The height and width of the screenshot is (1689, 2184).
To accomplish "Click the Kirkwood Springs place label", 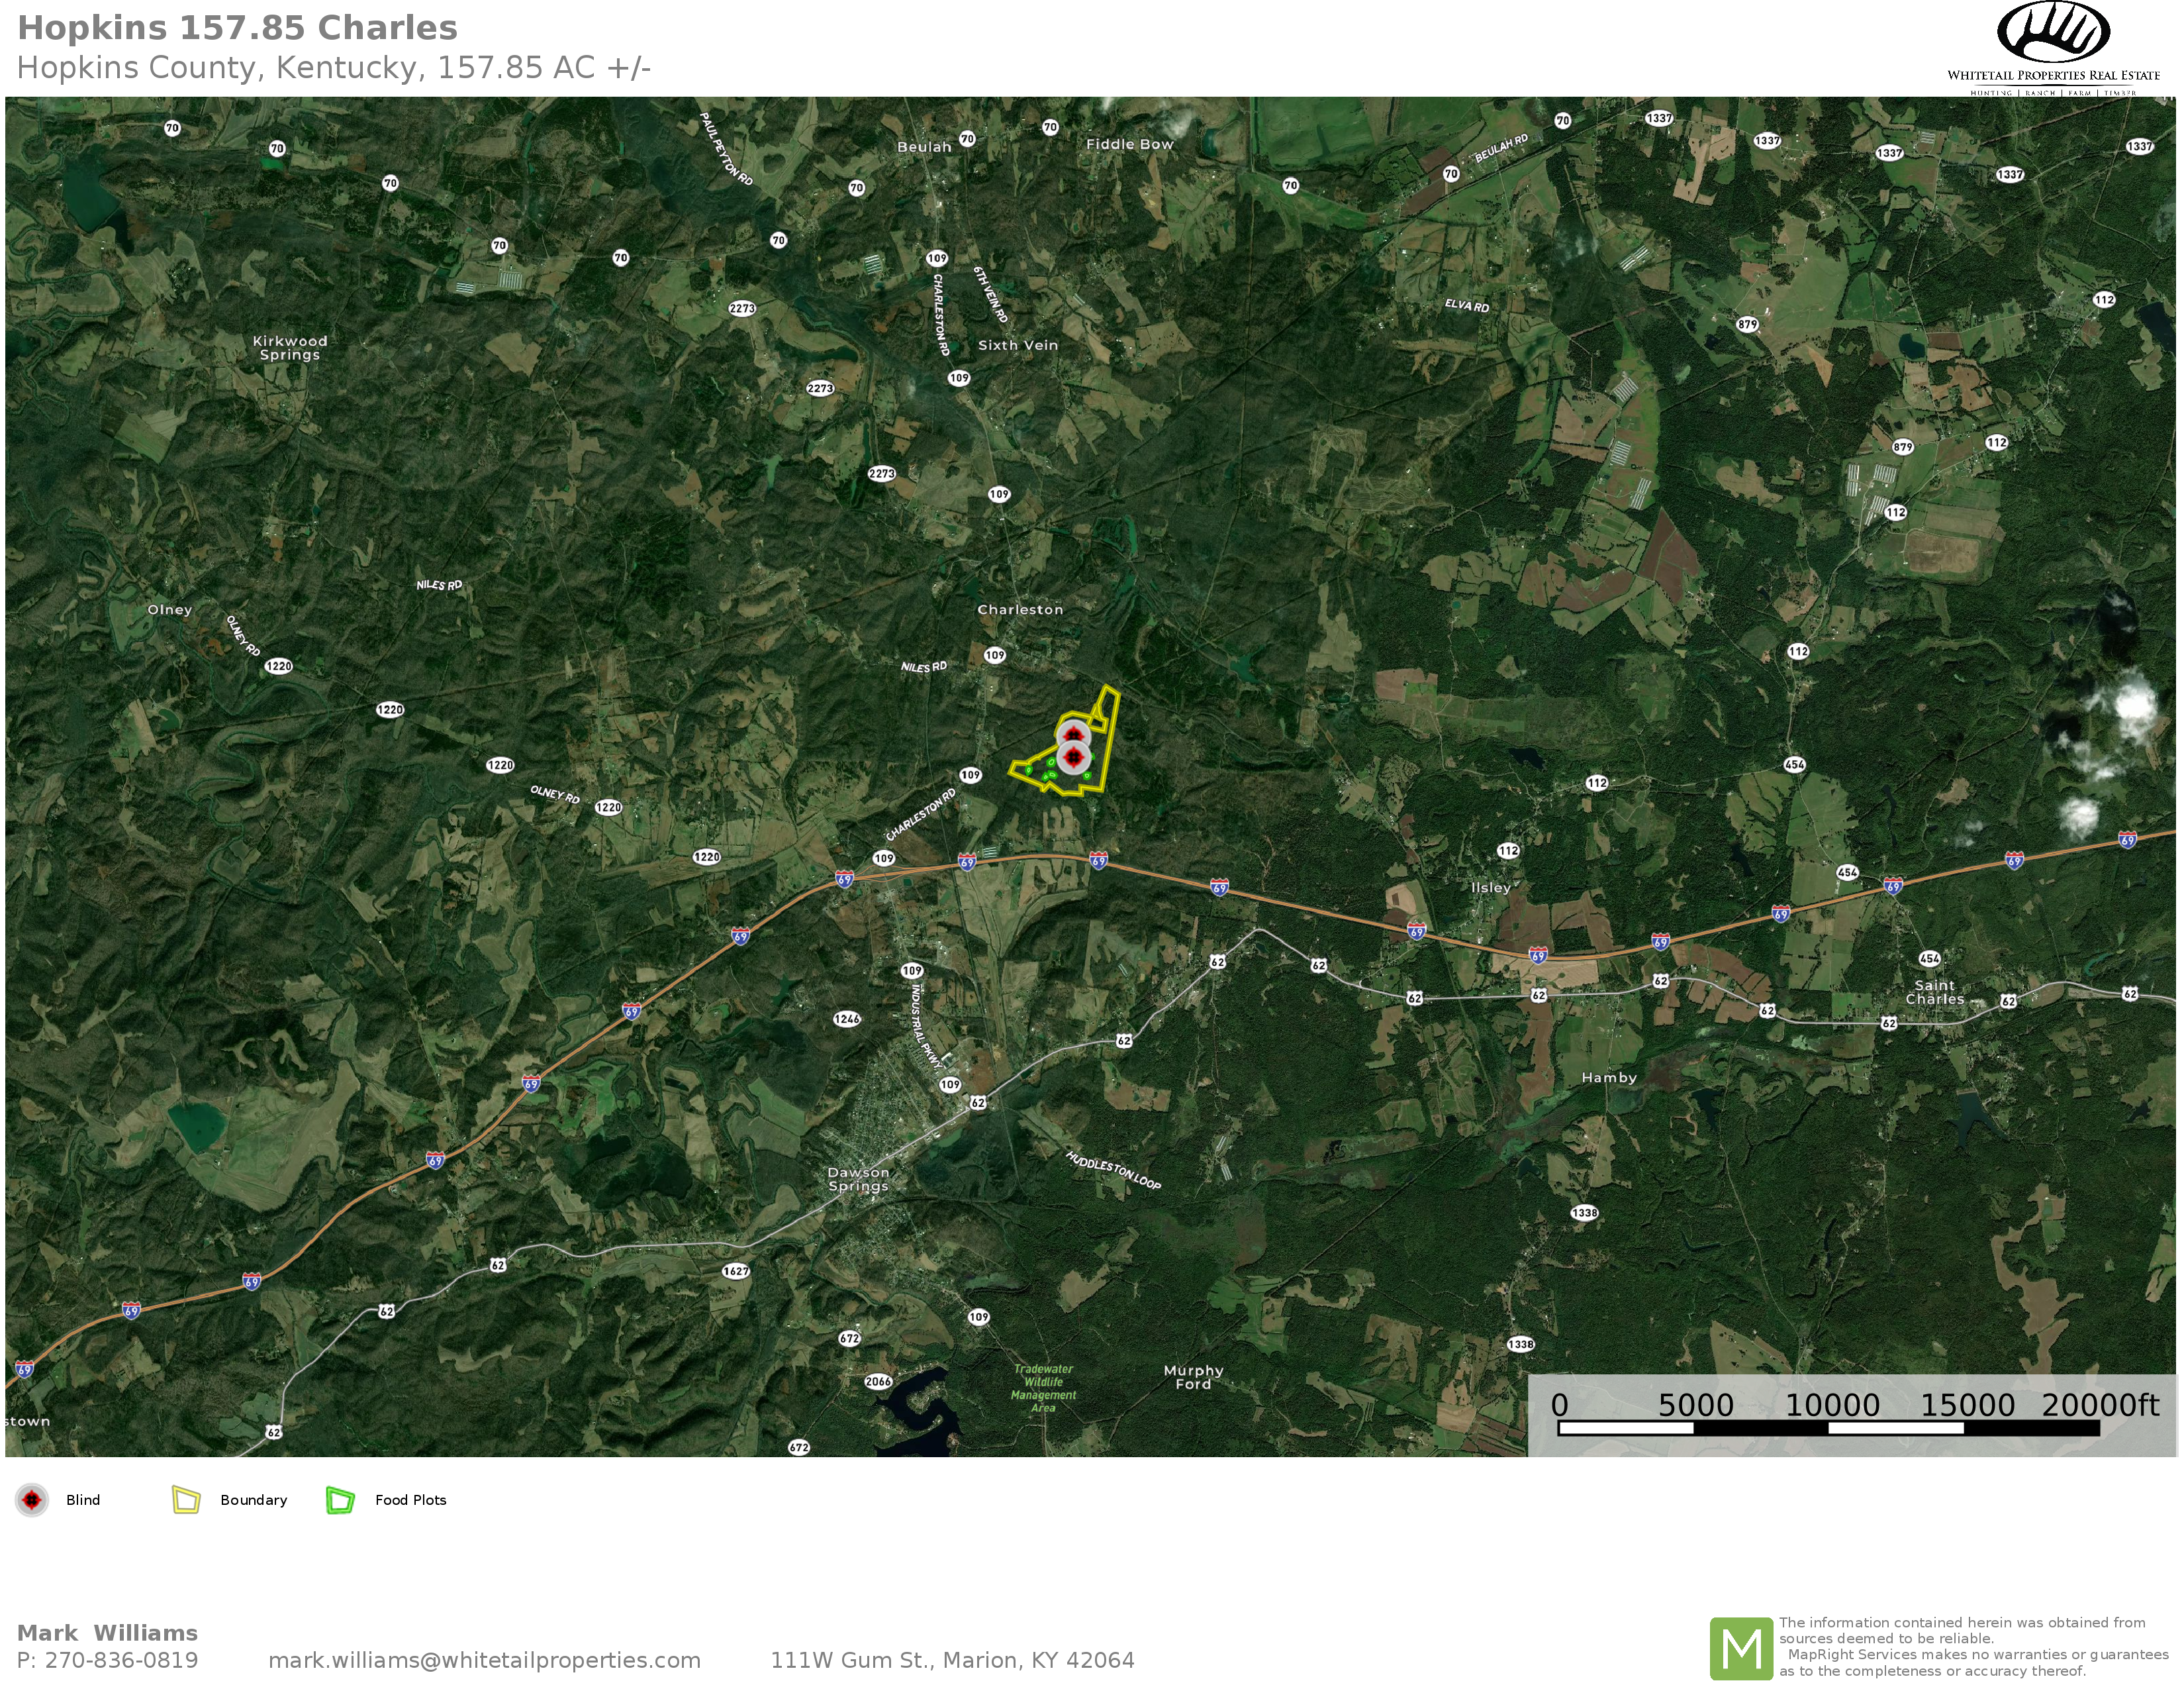I will pyautogui.click(x=290, y=347).
